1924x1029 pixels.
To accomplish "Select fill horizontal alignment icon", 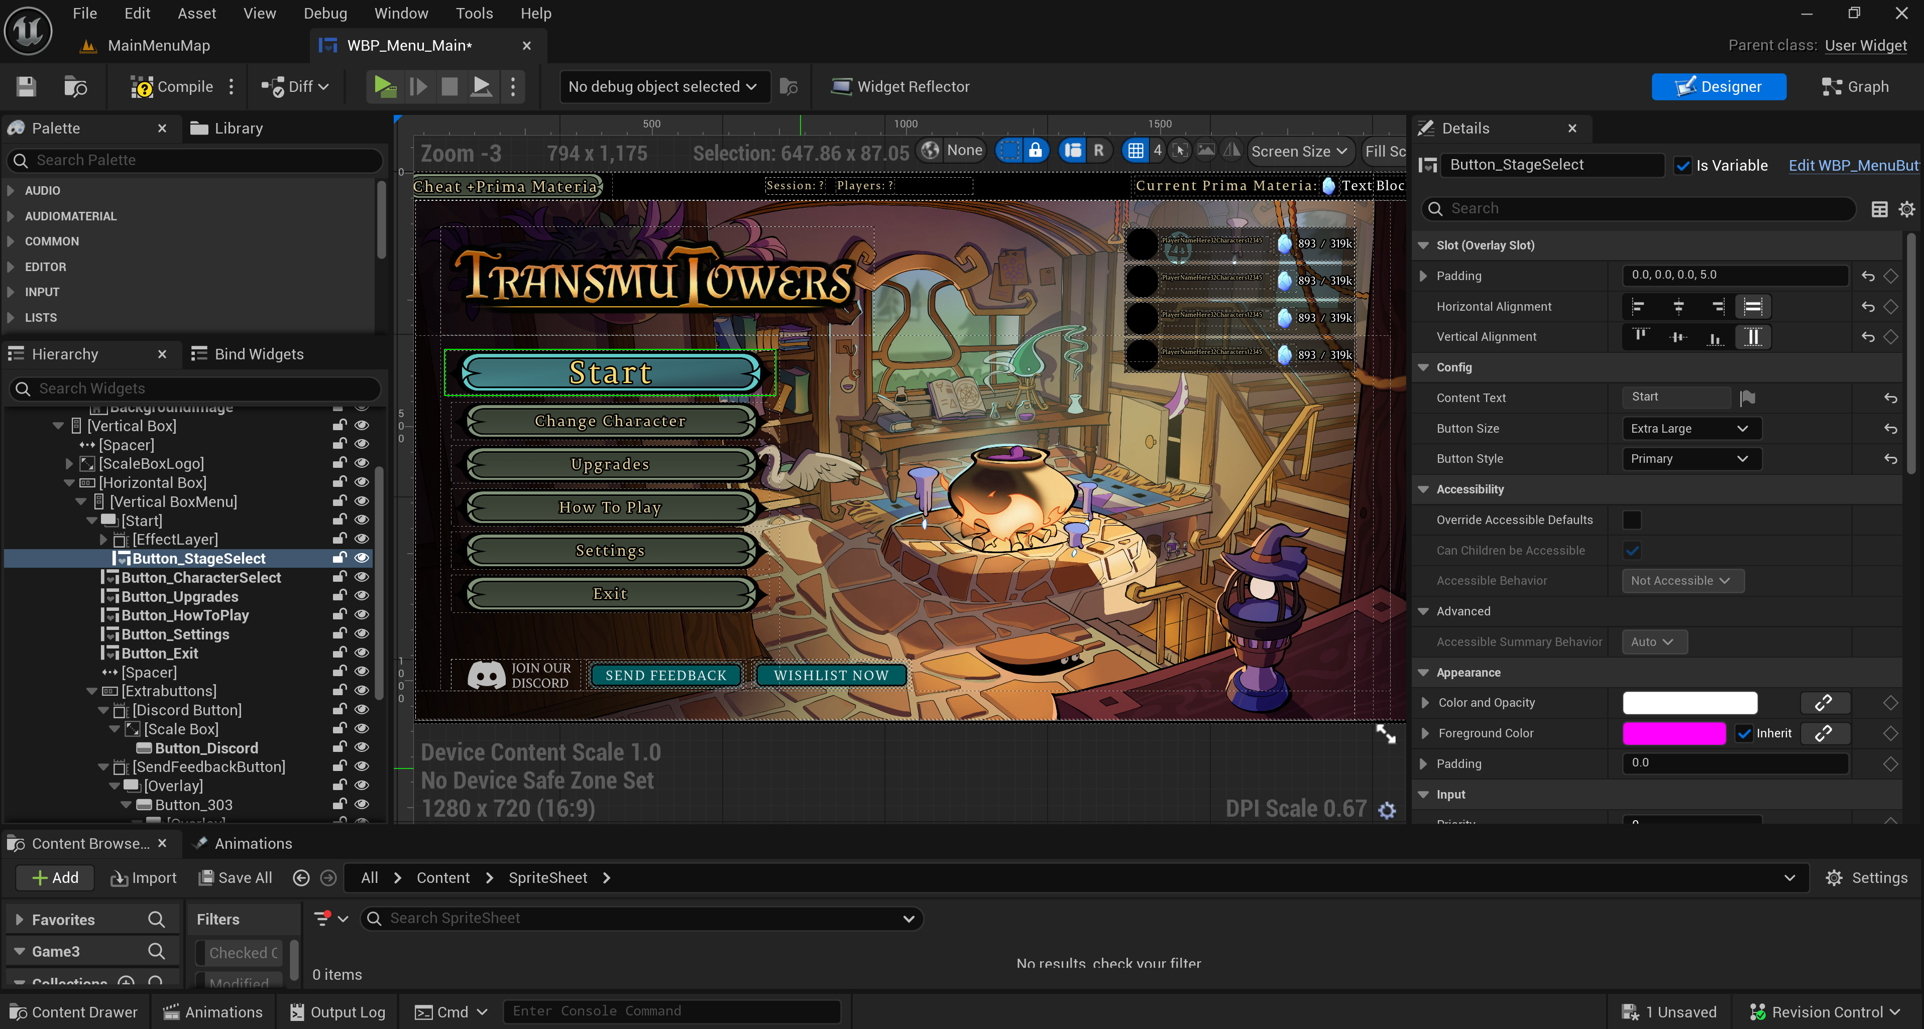I will pyautogui.click(x=1752, y=306).
